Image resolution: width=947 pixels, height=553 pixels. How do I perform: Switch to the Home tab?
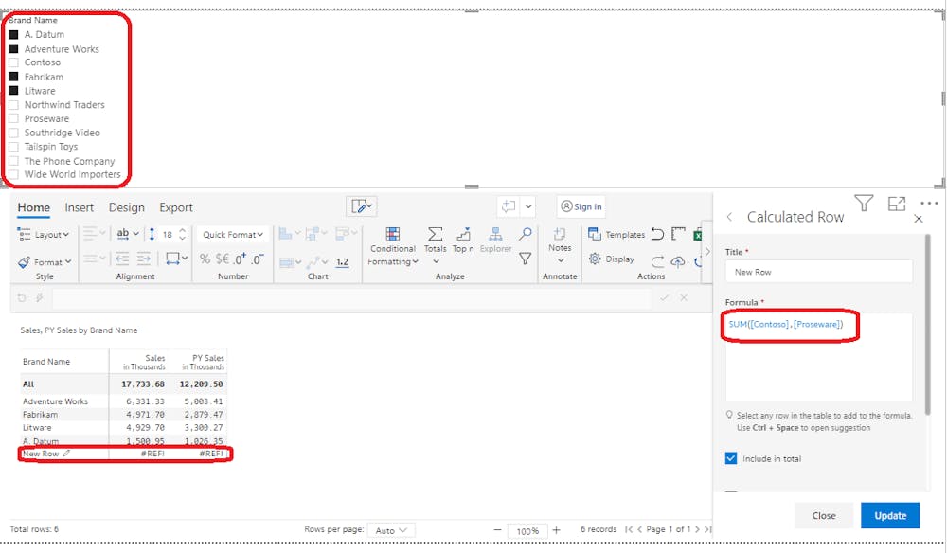pos(34,207)
